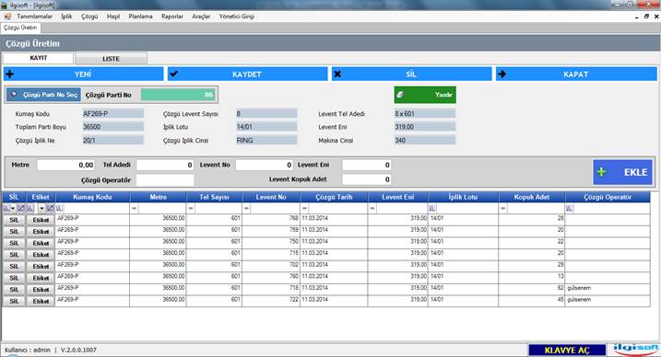The width and height of the screenshot is (661, 357).
Task: Click the Levent Kopuk Adet input field
Action: [366, 179]
